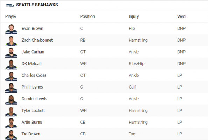
Task: Open the DK Metcalf player link
Action: 32,64
